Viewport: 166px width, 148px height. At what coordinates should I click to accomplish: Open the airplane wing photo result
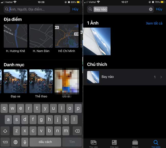[97, 41]
